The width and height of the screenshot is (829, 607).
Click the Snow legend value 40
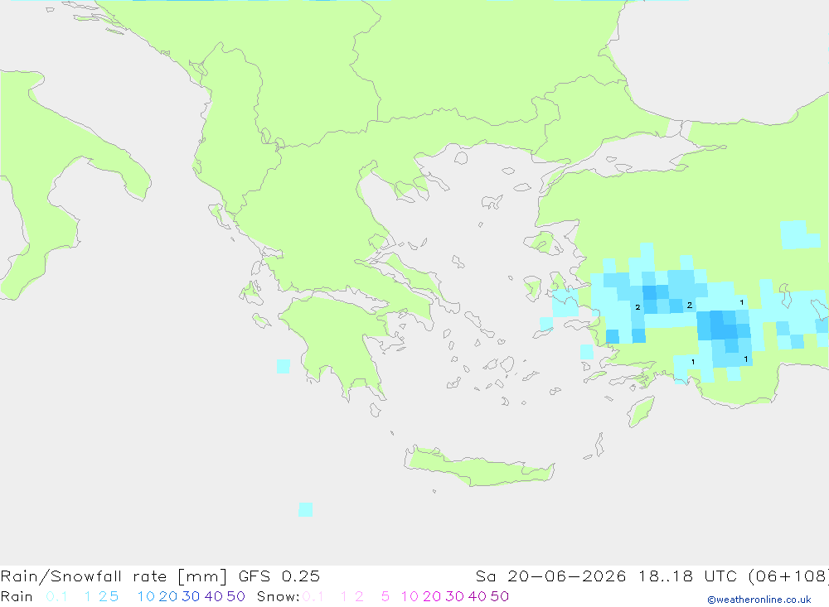pyautogui.click(x=478, y=596)
